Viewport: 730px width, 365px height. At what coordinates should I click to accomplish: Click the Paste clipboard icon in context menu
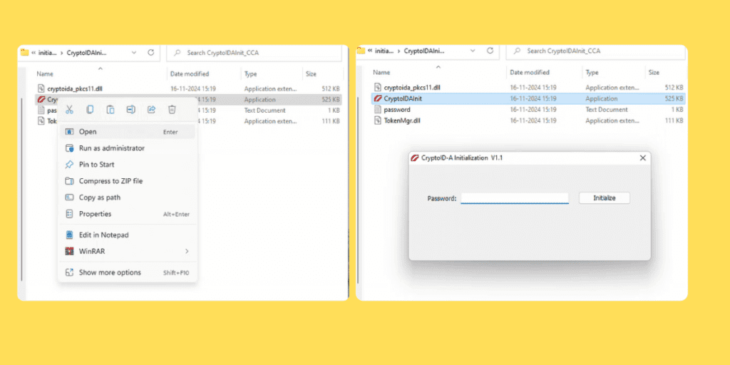point(110,110)
